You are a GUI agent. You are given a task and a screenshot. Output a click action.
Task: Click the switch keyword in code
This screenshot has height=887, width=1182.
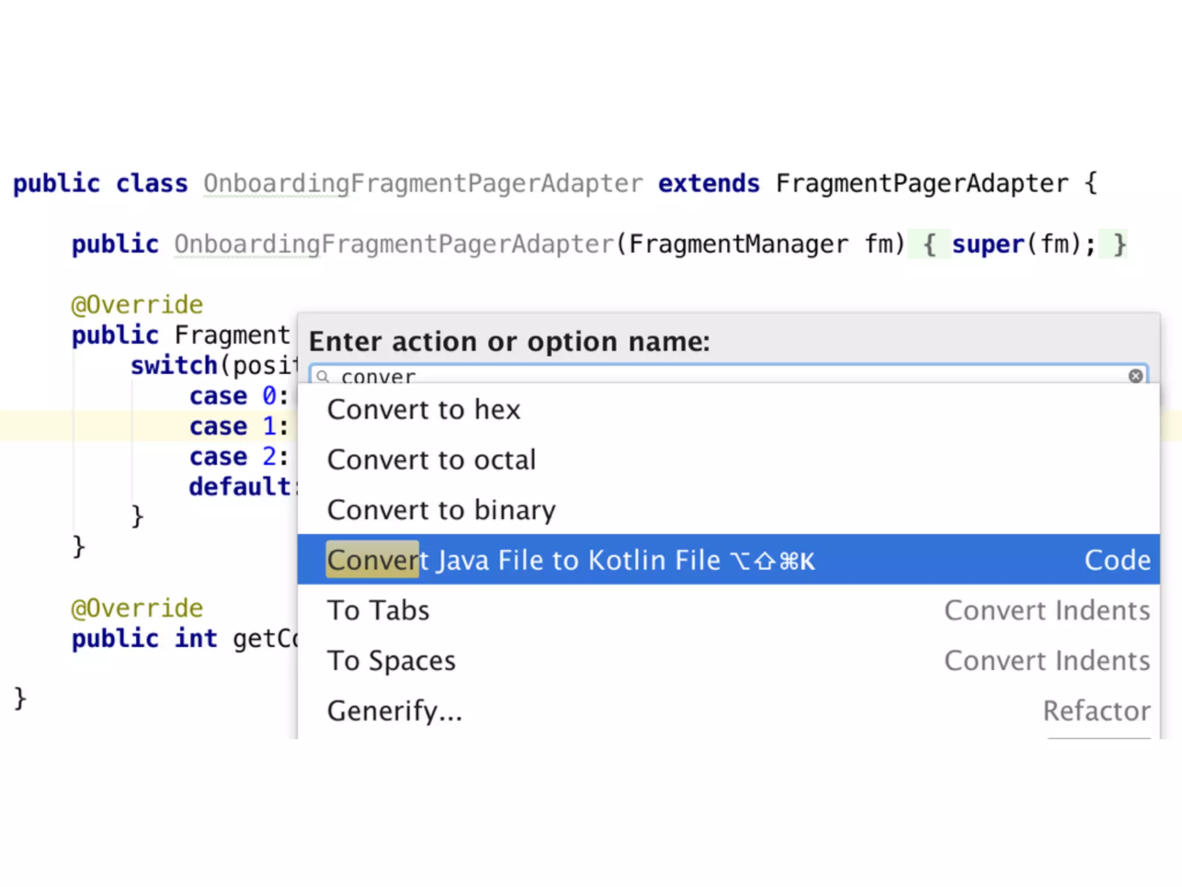pyautogui.click(x=173, y=366)
